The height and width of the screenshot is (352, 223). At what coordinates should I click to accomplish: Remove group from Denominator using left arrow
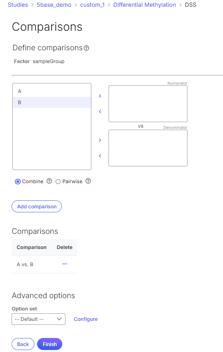100,156
